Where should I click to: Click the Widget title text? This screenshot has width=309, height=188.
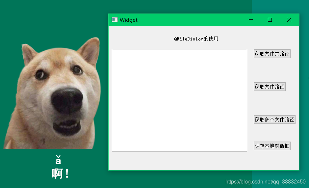click(x=128, y=20)
